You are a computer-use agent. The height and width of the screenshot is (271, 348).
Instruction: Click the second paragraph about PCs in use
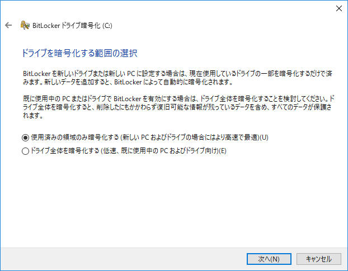point(168,106)
